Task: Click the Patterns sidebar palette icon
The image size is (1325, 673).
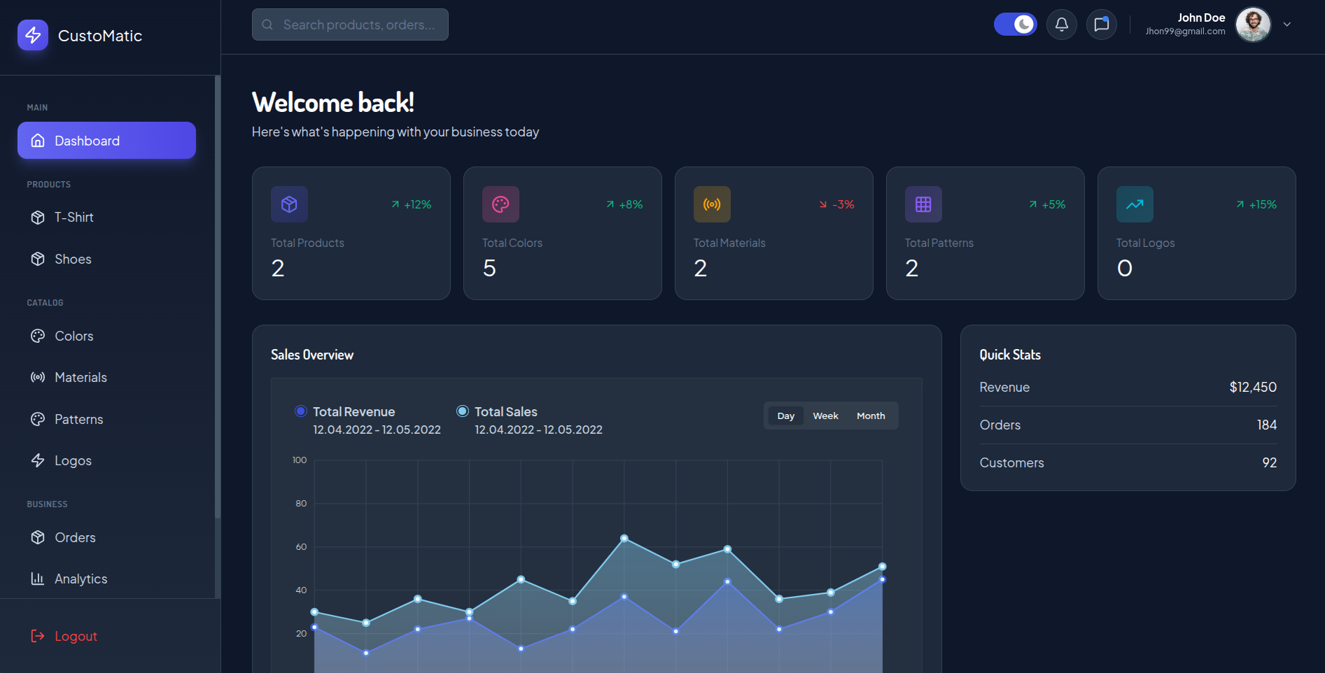Action: (38, 419)
